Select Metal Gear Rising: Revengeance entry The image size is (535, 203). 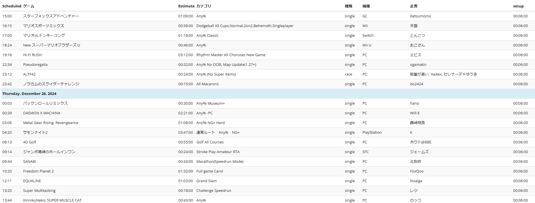click(51, 123)
